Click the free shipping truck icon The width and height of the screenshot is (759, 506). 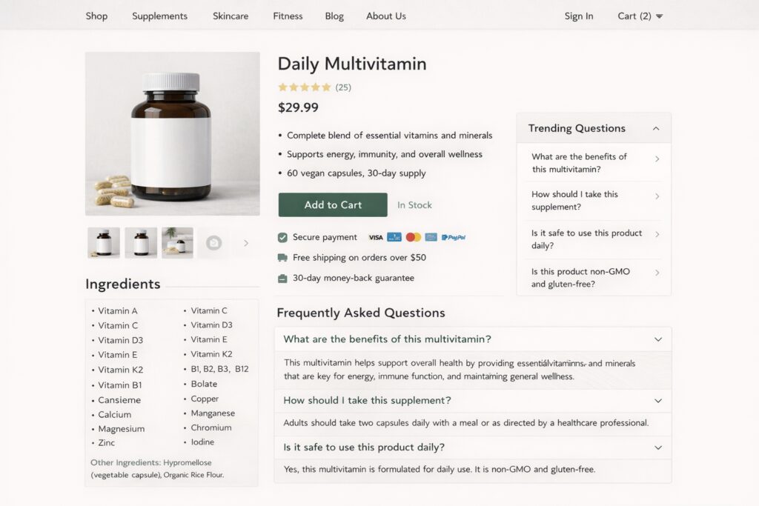[282, 258]
